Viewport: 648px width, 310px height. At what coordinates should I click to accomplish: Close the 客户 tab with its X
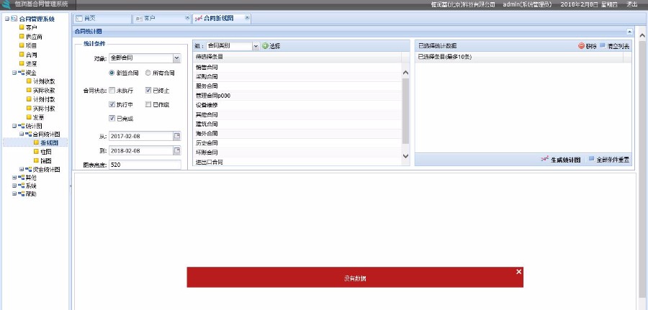pyautogui.click(x=187, y=18)
